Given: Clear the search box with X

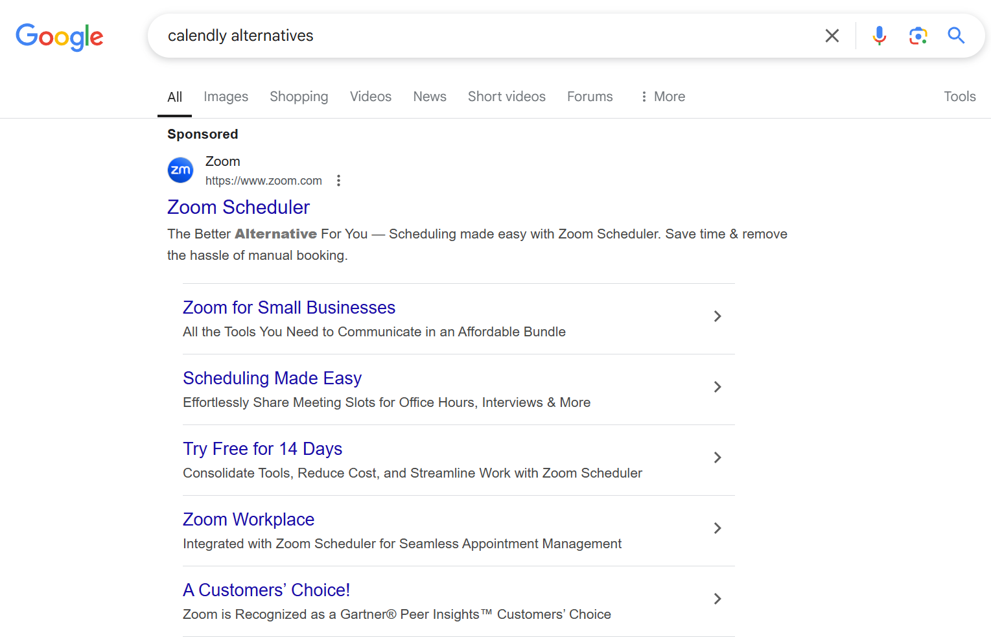Looking at the screenshot, I should [x=832, y=36].
